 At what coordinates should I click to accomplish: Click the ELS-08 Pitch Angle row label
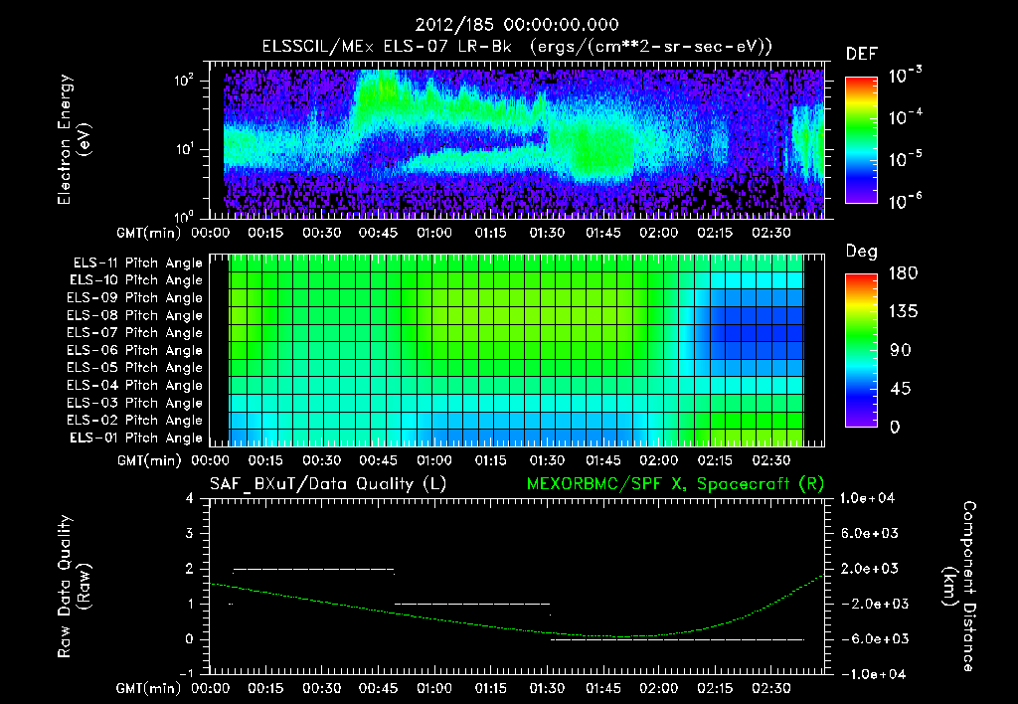coord(134,315)
